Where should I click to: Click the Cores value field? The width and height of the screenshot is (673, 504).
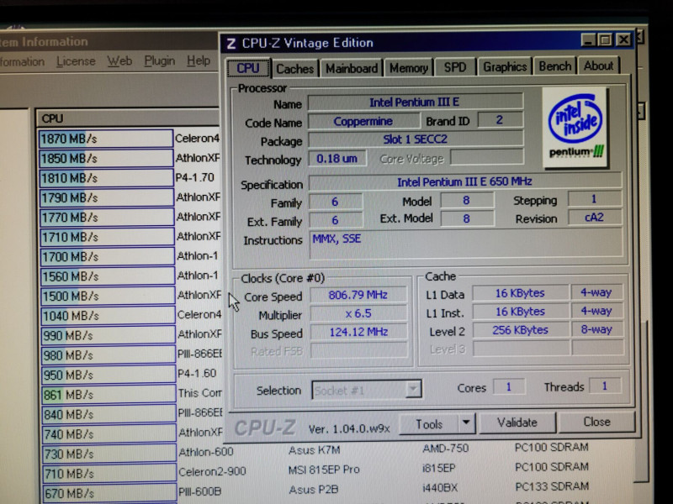tap(509, 387)
